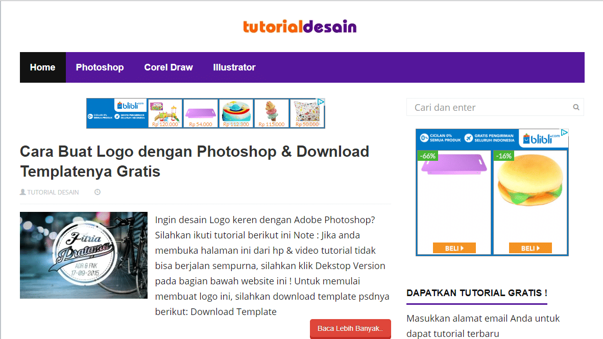Click the Cicilan 0% circle icon in the sidebar ad
Viewport: 603px width, 339px height.
click(424, 138)
